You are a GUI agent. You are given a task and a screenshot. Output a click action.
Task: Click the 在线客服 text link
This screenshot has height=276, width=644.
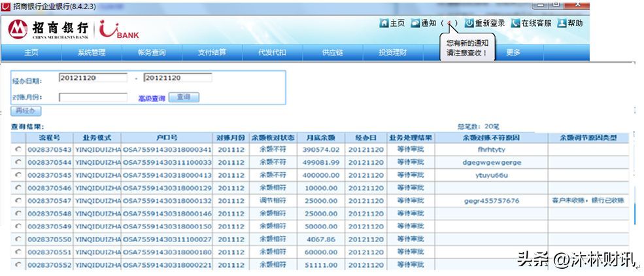coord(536,24)
